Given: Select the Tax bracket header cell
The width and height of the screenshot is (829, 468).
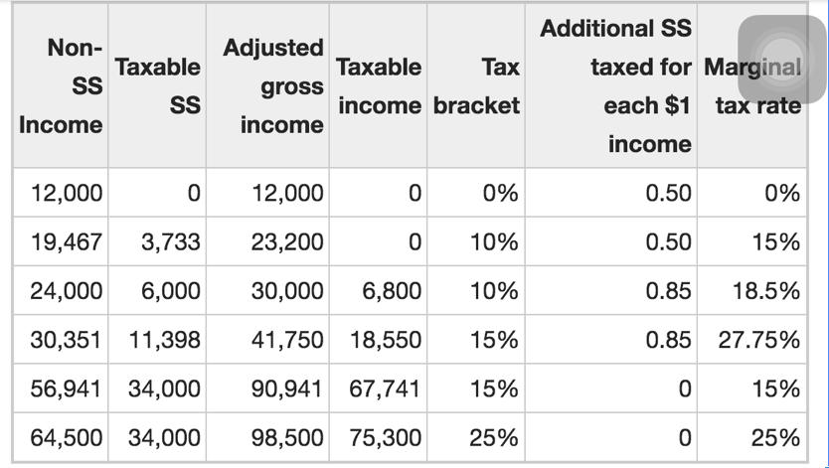Looking at the screenshot, I should click(476, 86).
